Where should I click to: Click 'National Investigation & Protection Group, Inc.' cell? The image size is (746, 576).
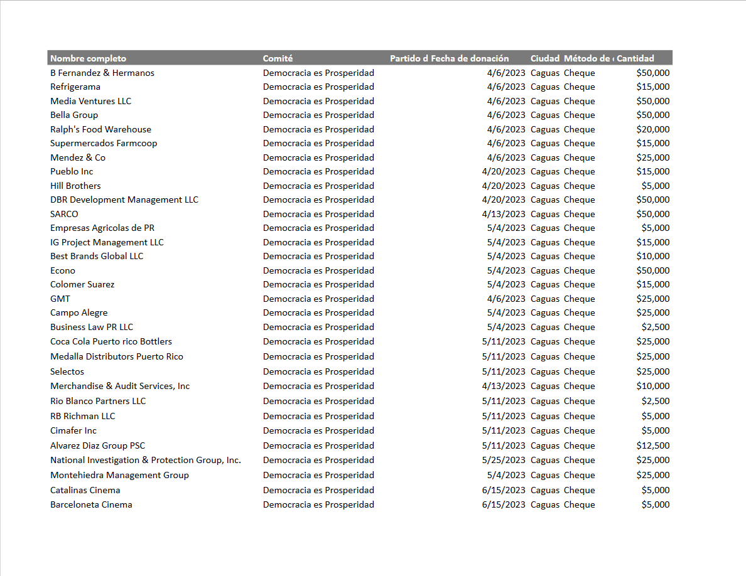coord(146,460)
